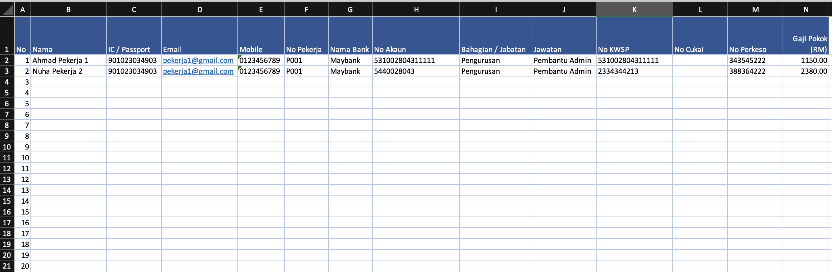The image size is (832, 272).
Task: Select account number 531002804311111 in column H
Action: tap(416, 60)
